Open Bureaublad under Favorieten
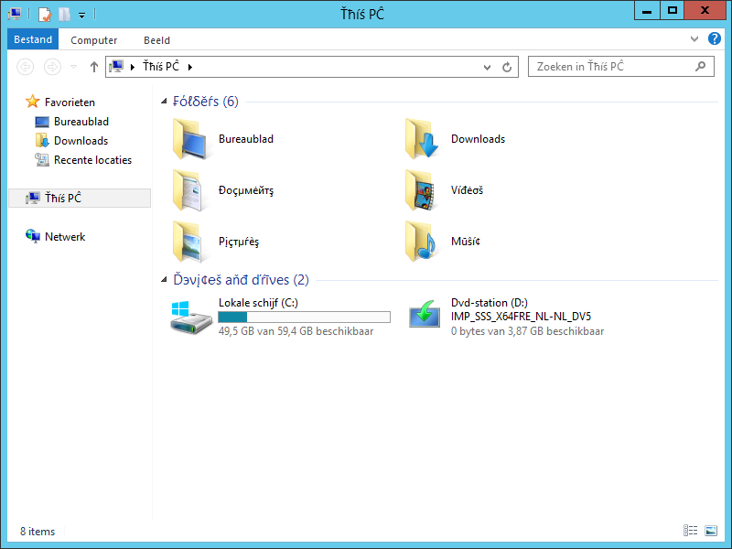The image size is (732, 549). click(x=83, y=121)
